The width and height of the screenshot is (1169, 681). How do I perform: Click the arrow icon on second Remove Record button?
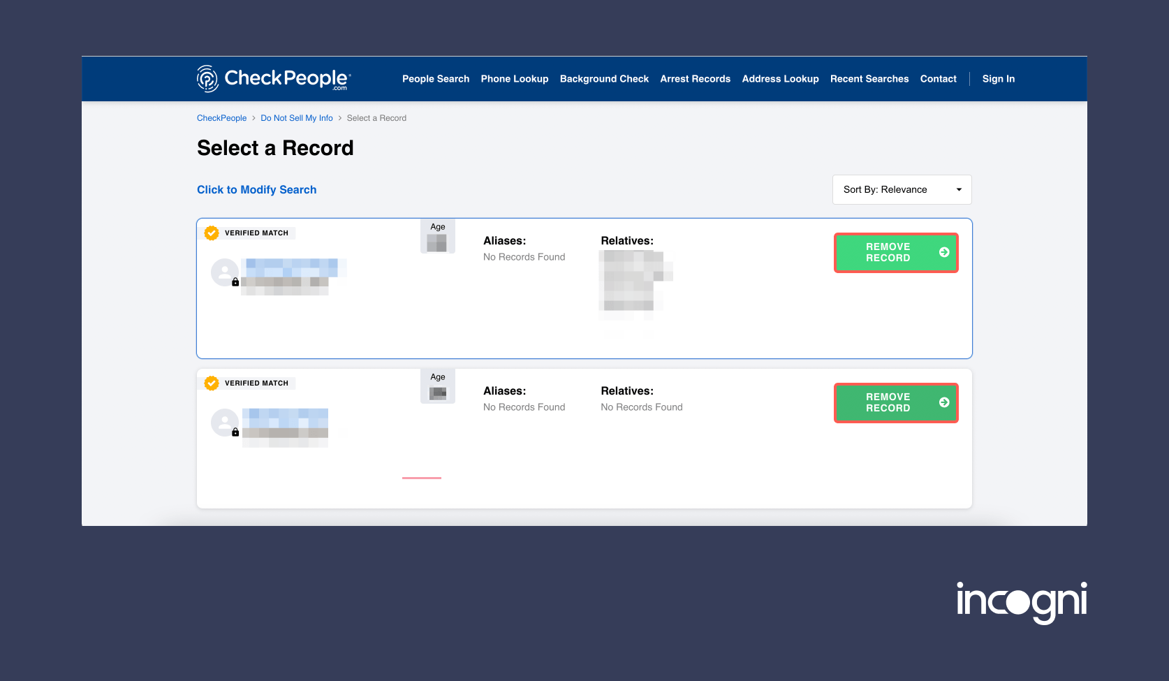943,402
